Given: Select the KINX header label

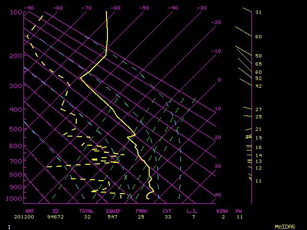Looking at the screenshot, I should (x=222, y=211).
